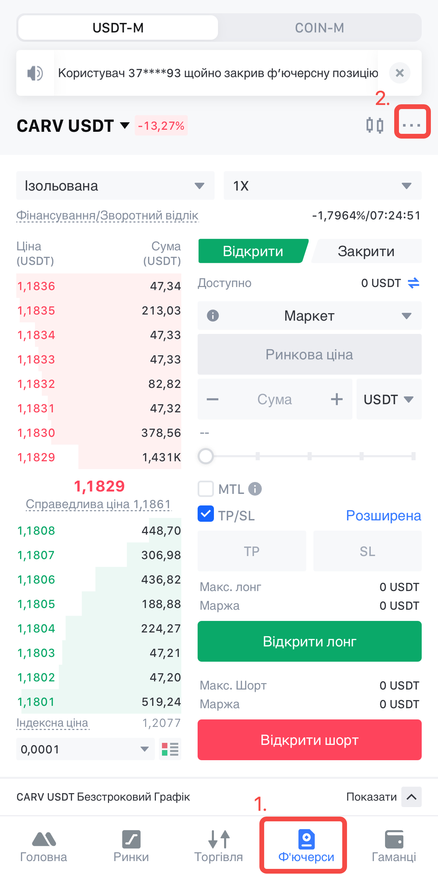
Task: Switch order book layout view icon
Action: click(170, 749)
